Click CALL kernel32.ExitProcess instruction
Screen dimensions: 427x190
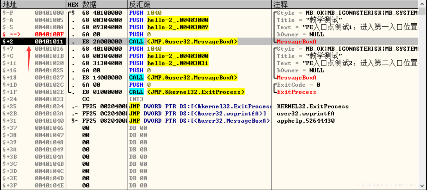click(x=187, y=92)
